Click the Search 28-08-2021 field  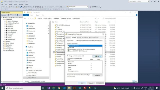click(119, 18)
